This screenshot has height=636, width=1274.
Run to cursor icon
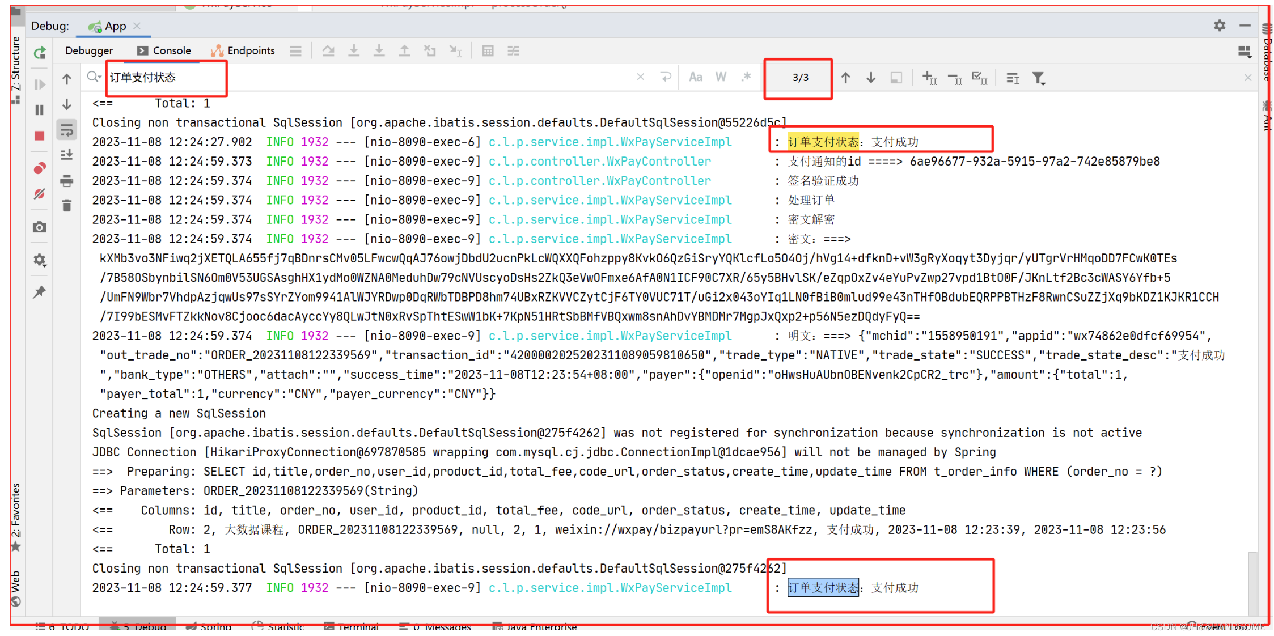tap(456, 51)
